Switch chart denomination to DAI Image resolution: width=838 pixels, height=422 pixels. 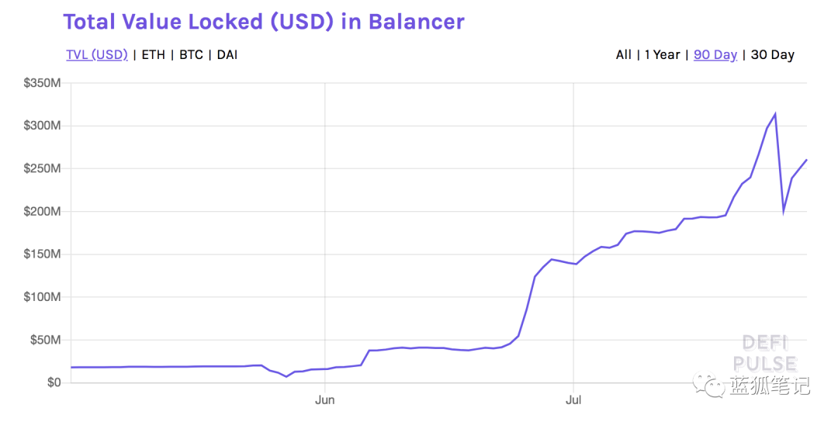pyautogui.click(x=227, y=55)
